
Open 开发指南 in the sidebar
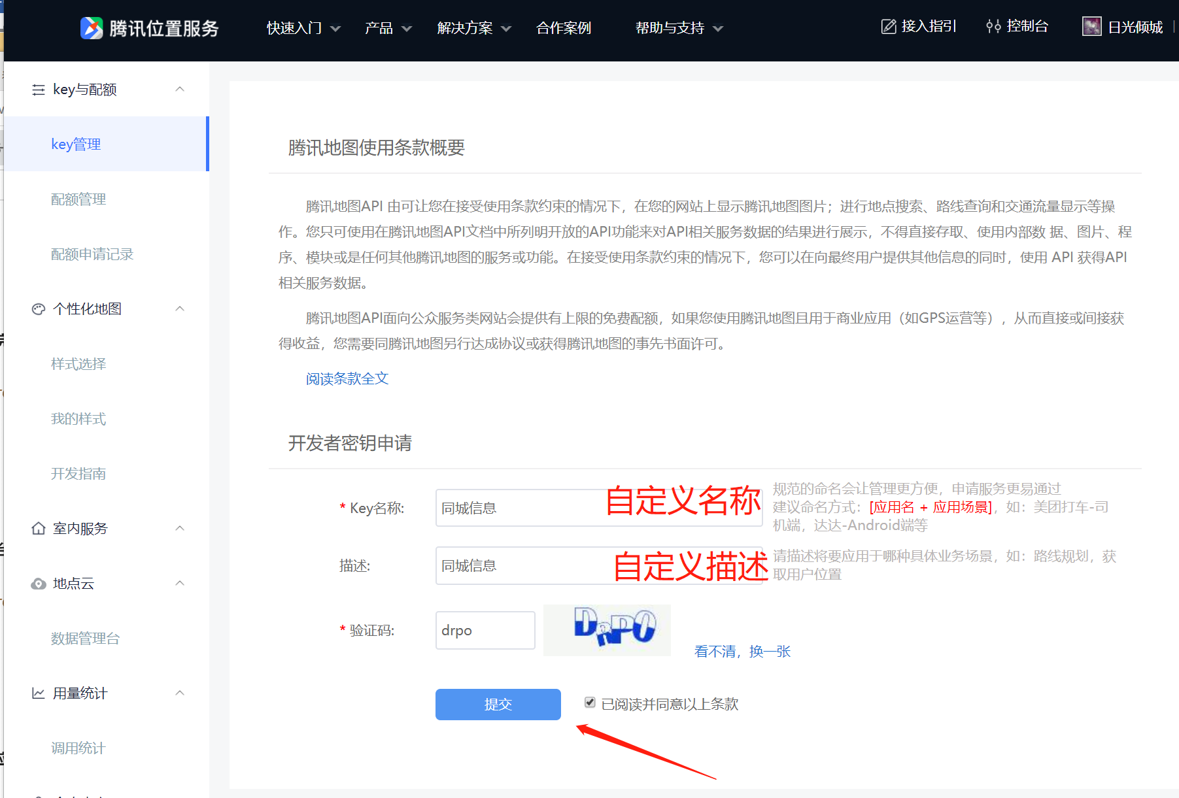(x=78, y=474)
